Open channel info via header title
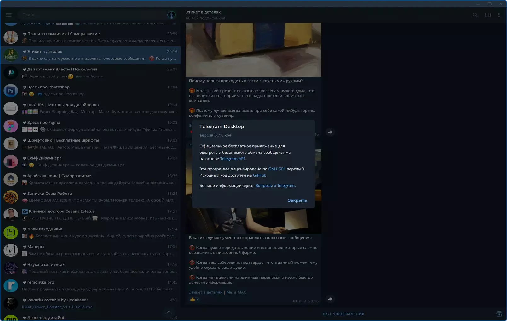Screen dimensions: 507x321 tap(203, 12)
